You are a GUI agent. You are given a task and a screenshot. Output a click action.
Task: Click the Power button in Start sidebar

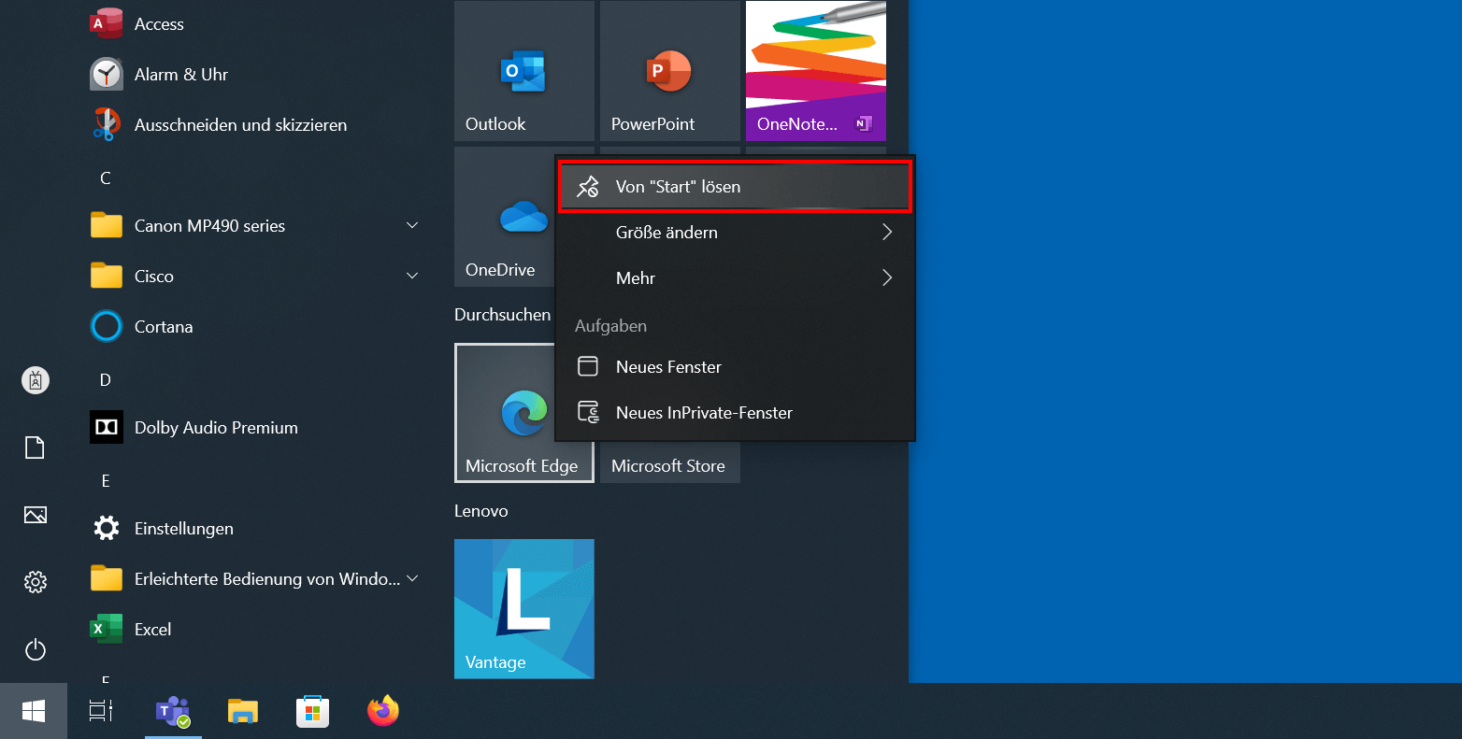[x=35, y=649]
